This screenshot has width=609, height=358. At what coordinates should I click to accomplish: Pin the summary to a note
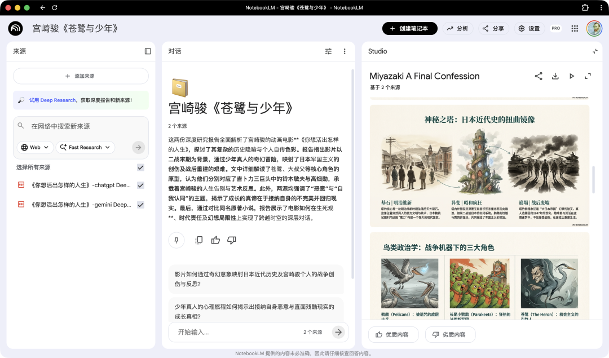point(176,240)
